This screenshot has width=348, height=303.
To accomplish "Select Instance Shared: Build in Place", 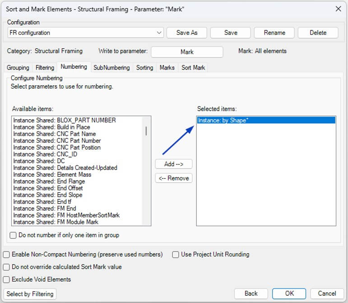I will [x=77, y=127].
